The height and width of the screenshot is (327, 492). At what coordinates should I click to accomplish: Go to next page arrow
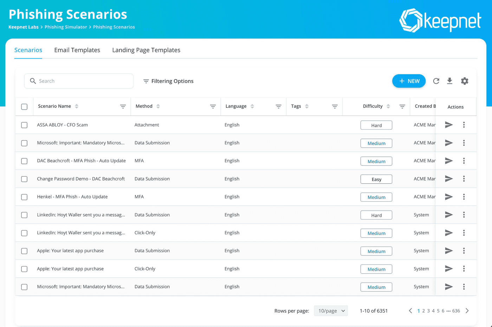tap(467, 311)
